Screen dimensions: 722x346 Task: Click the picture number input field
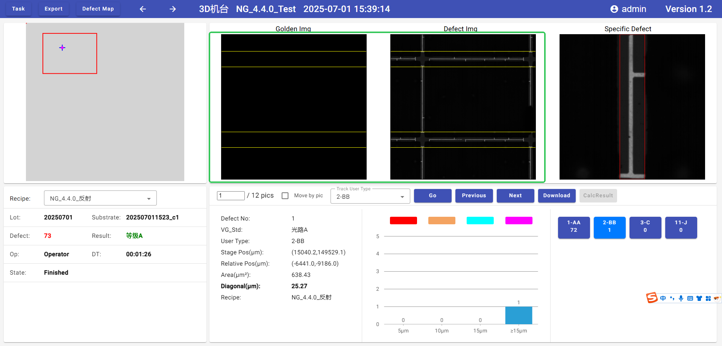coord(231,196)
